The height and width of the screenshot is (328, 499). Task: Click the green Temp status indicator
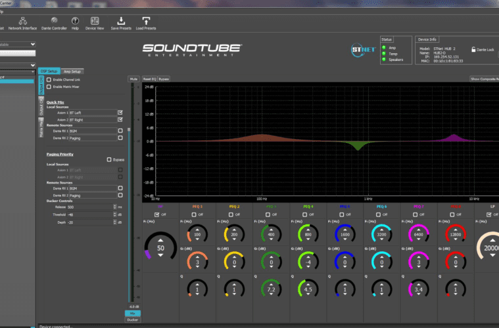click(384, 53)
